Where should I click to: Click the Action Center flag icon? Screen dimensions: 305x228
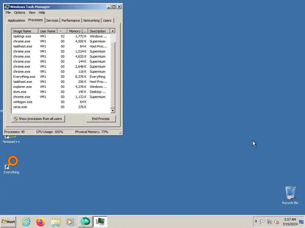(x=262, y=221)
